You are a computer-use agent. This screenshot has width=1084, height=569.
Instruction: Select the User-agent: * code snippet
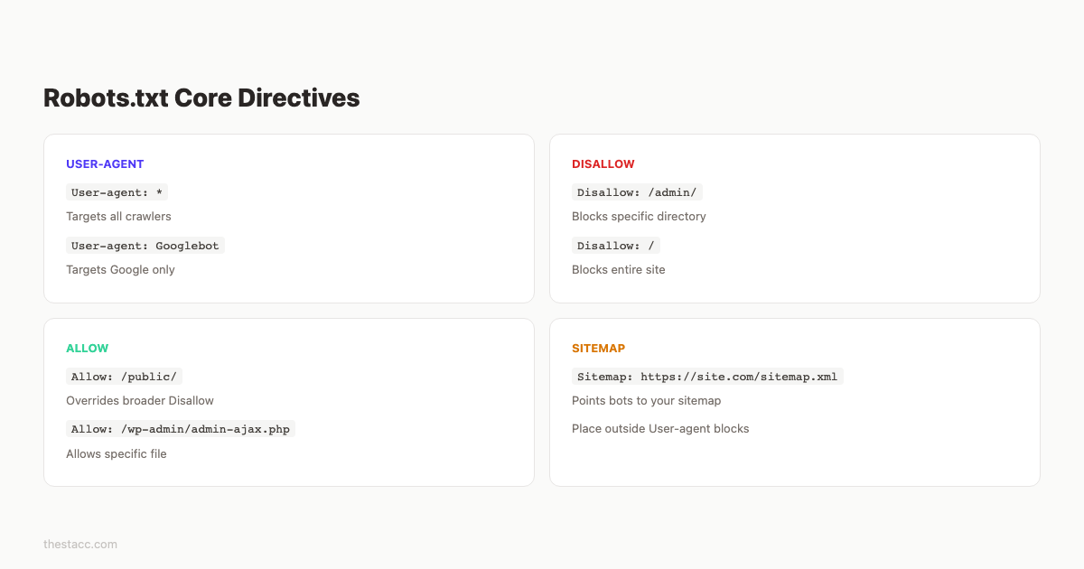(x=117, y=191)
